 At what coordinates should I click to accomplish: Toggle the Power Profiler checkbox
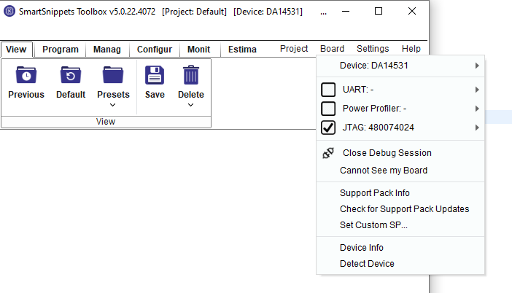click(x=328, y=109)
